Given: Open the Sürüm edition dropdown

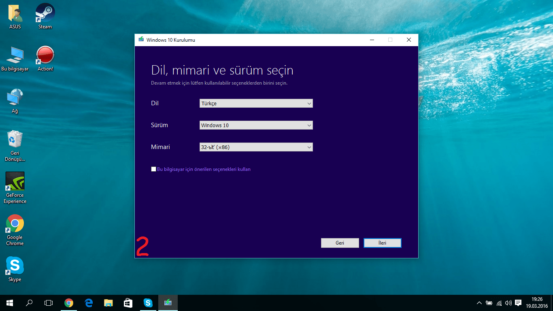Looking at the screenshot, I should point(256,125).
